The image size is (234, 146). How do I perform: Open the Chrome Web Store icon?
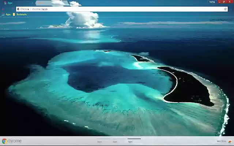[230, 142]
